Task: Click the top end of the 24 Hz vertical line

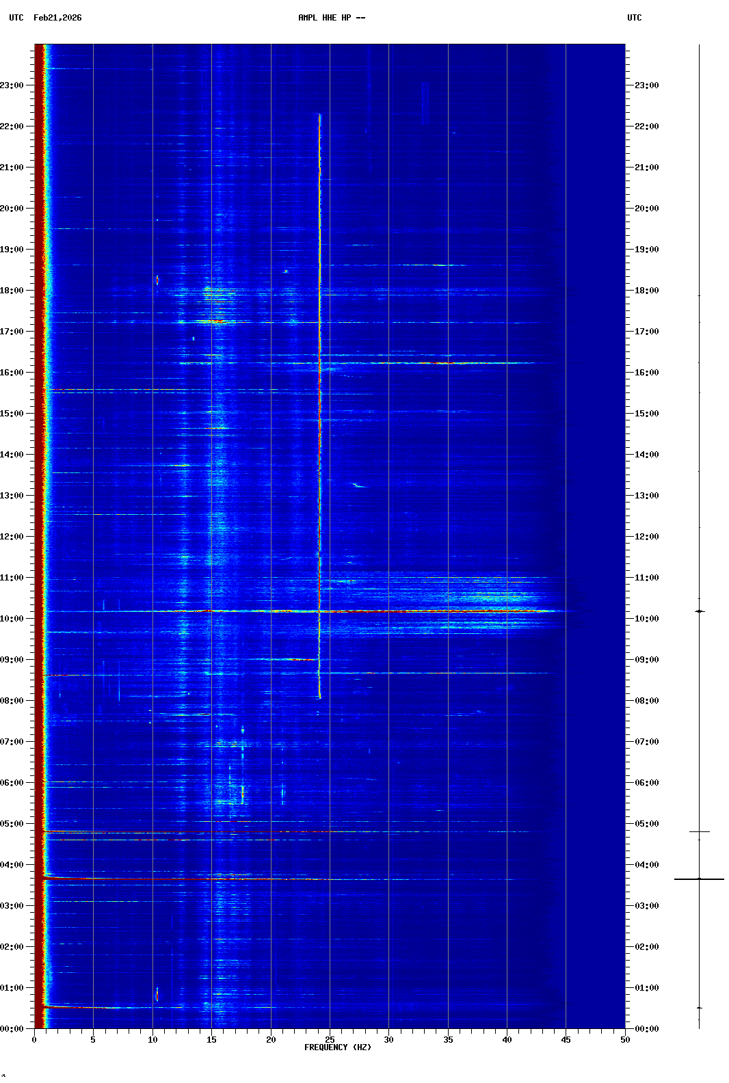Action: pos(319,116)
